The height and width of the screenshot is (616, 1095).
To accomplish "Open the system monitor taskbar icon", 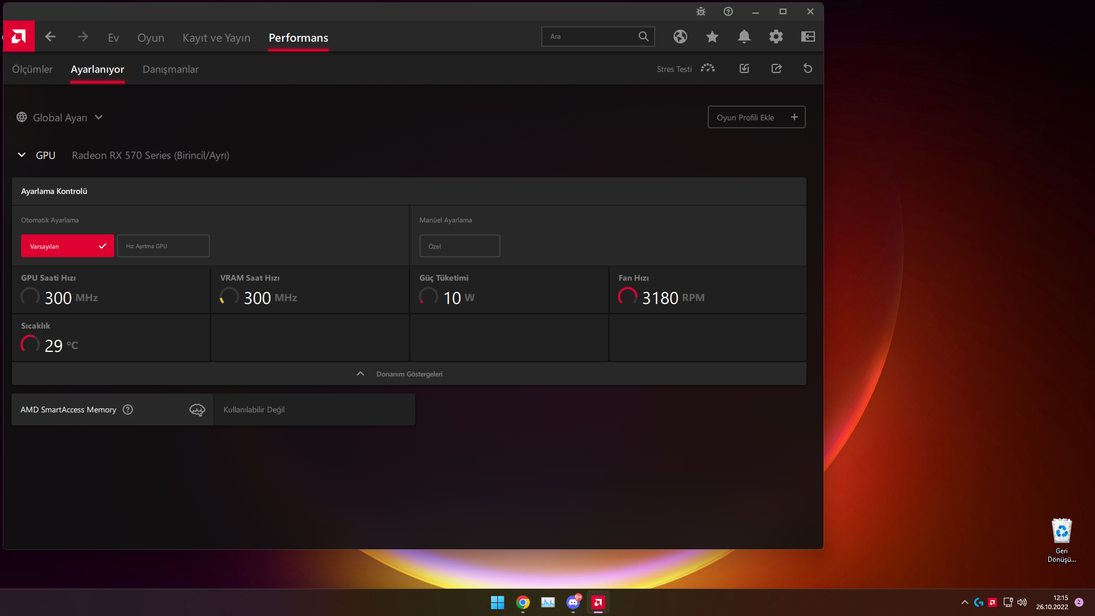I will pyautogui.click(x=548, y=602).
